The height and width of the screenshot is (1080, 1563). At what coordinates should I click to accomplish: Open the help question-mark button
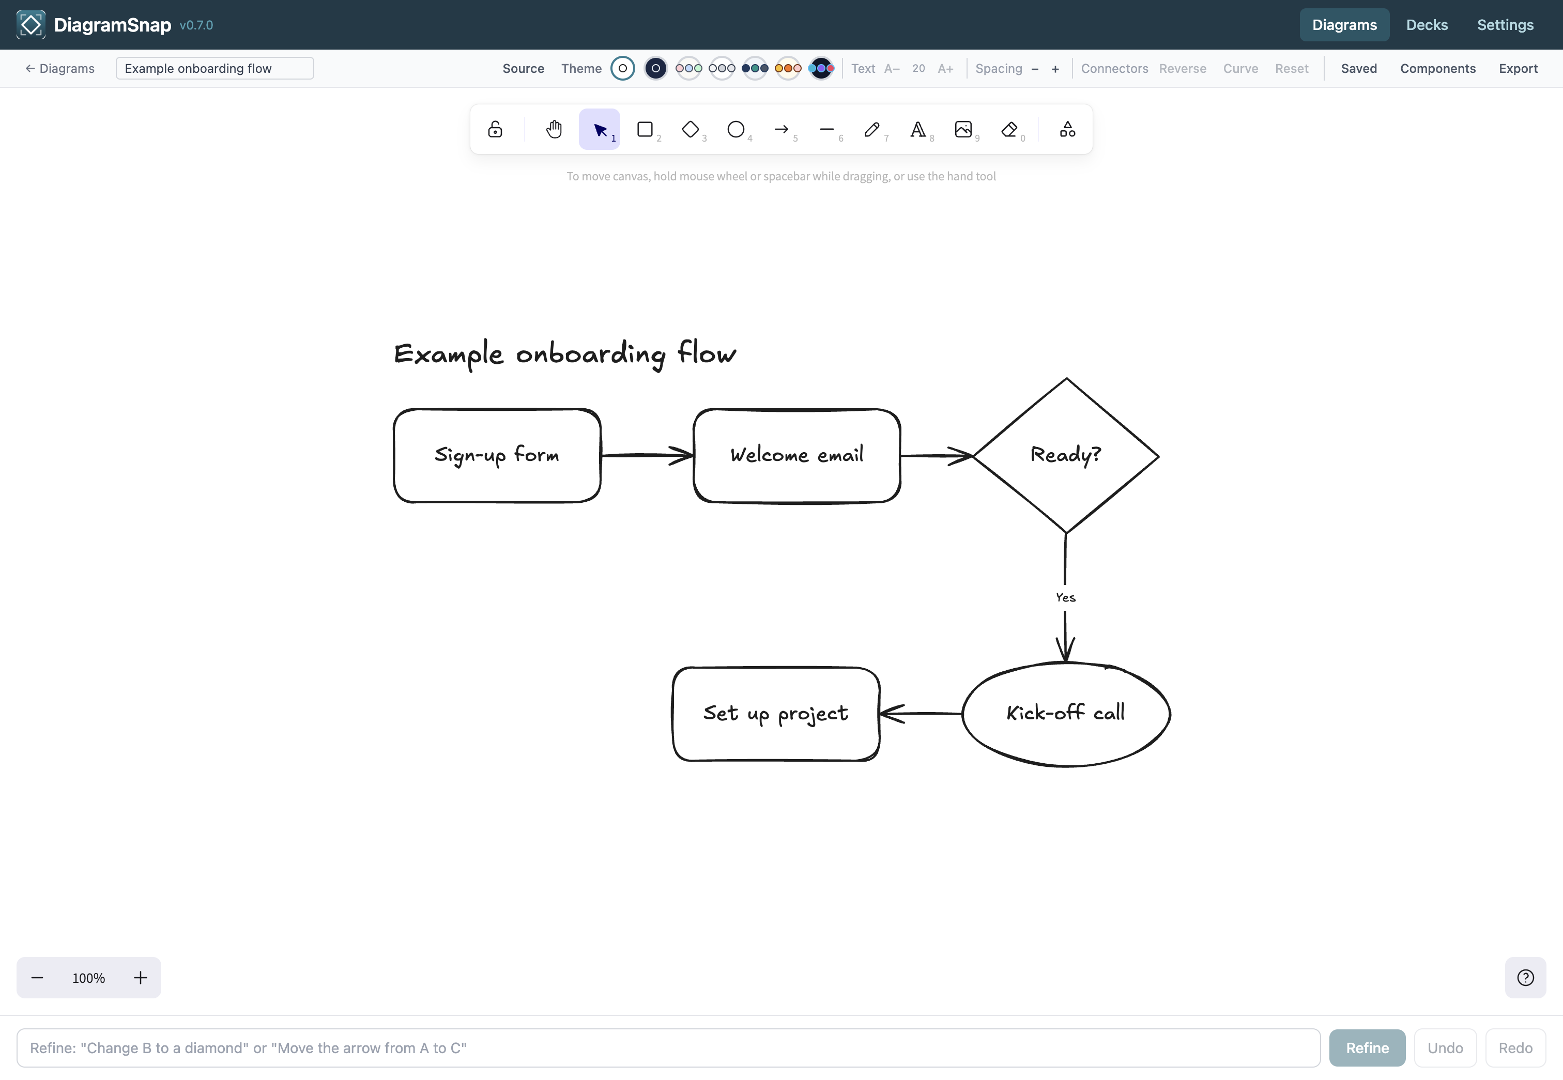[x=1525, y=977]
